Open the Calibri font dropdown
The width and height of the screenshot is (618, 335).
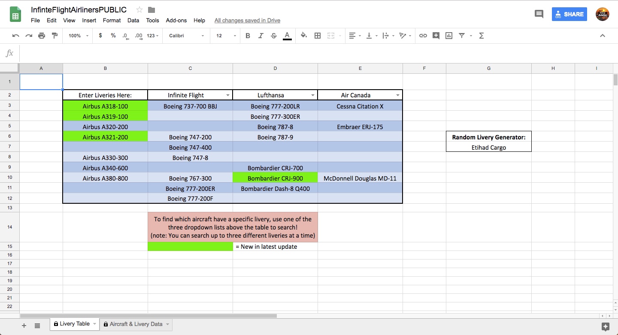pyautogui.click(x=186, y=36)
